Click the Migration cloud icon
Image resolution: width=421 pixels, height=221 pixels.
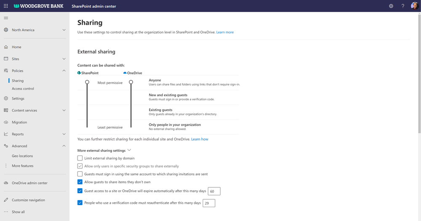6,122
